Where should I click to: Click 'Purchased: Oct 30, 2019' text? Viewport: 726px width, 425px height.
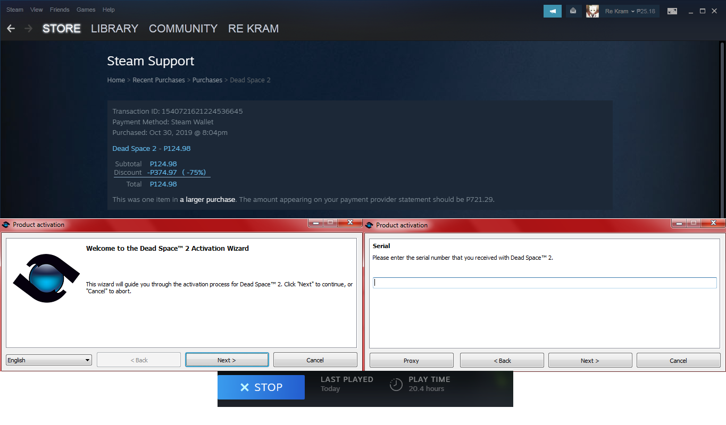[x=170, y=133]
